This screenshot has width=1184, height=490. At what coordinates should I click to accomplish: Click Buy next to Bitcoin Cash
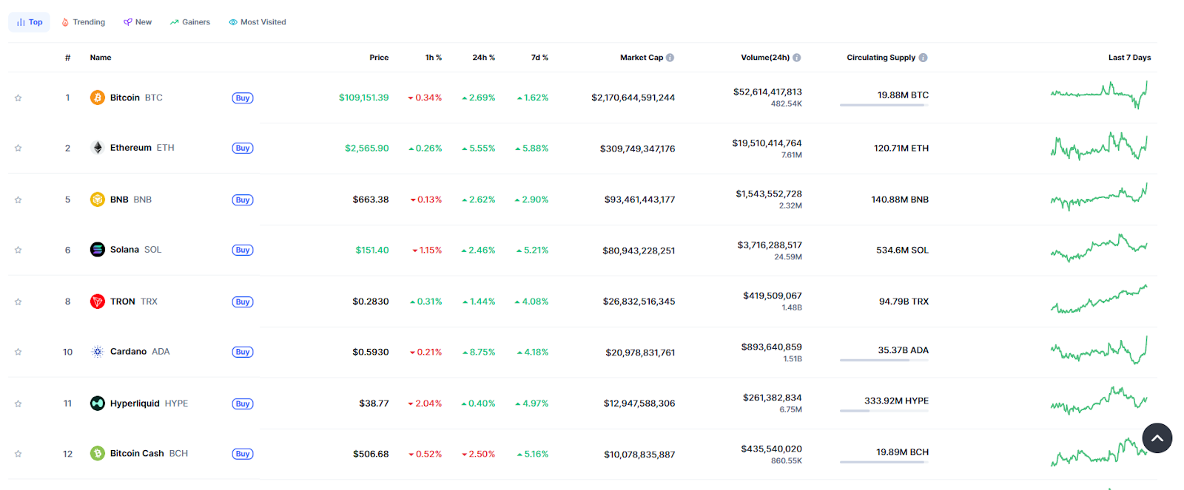243,455
